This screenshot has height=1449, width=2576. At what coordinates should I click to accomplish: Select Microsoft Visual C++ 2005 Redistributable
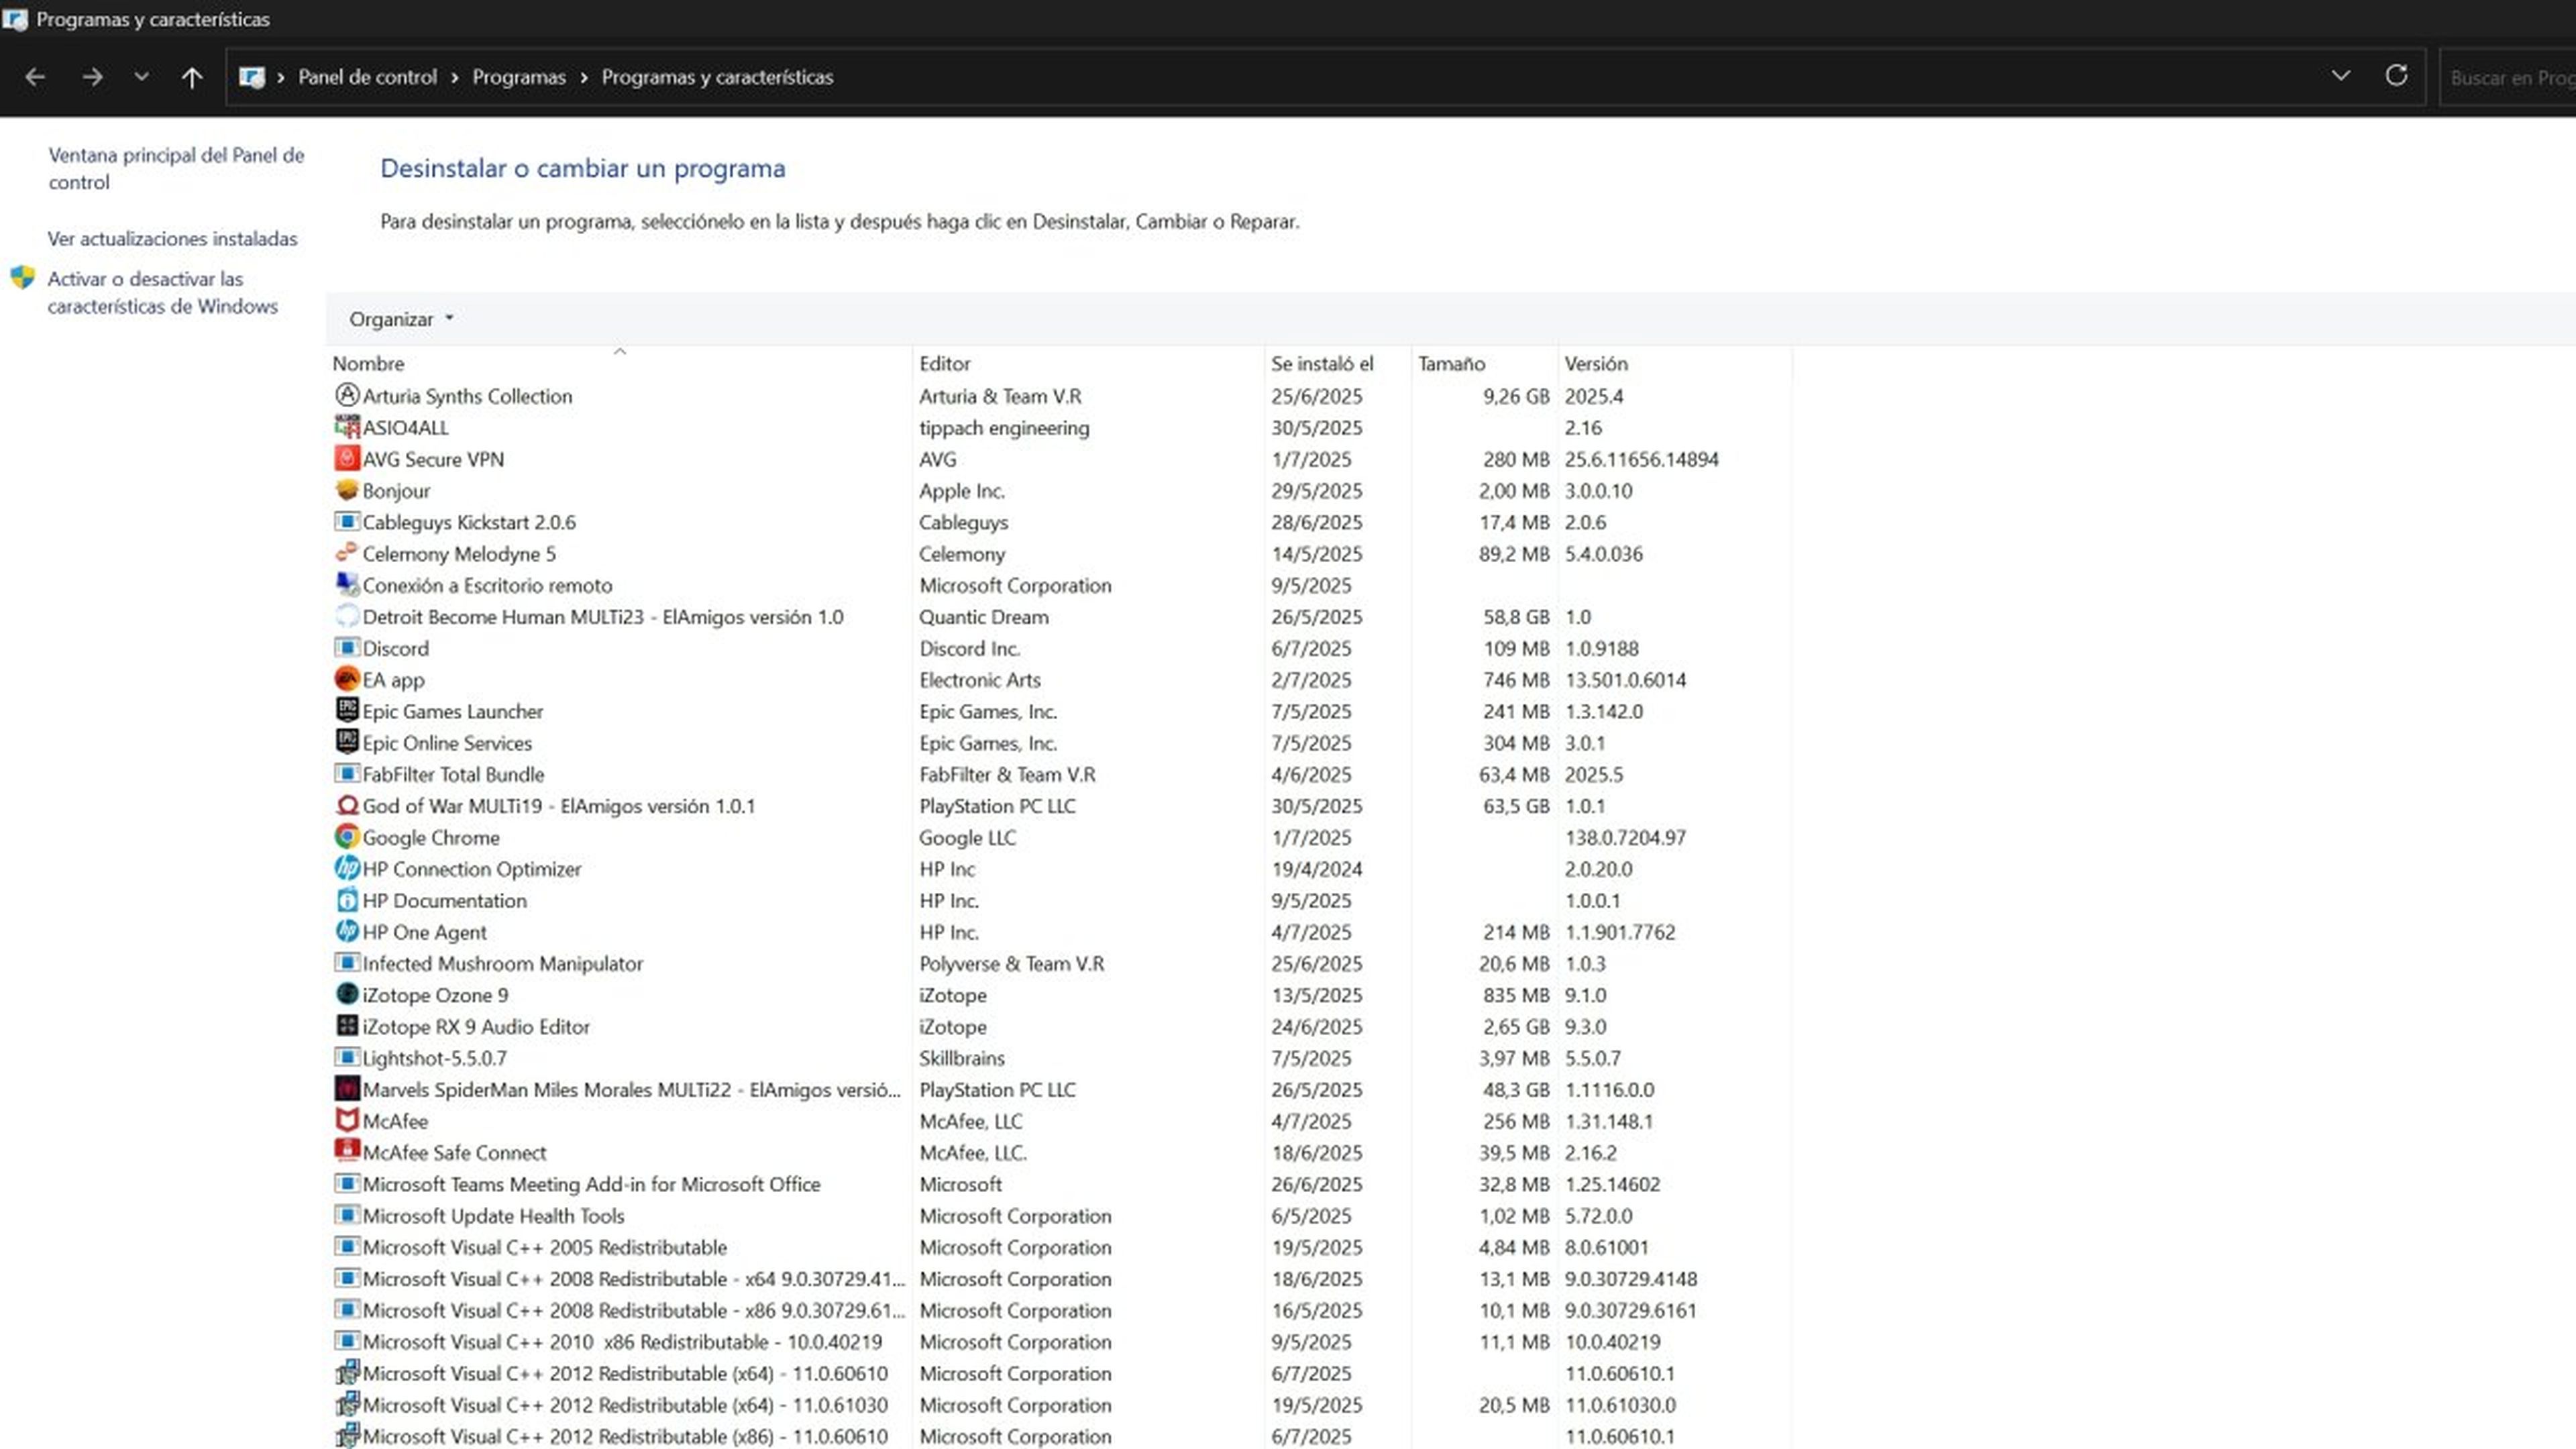pyautogui.click(x=1060, y=1247)
